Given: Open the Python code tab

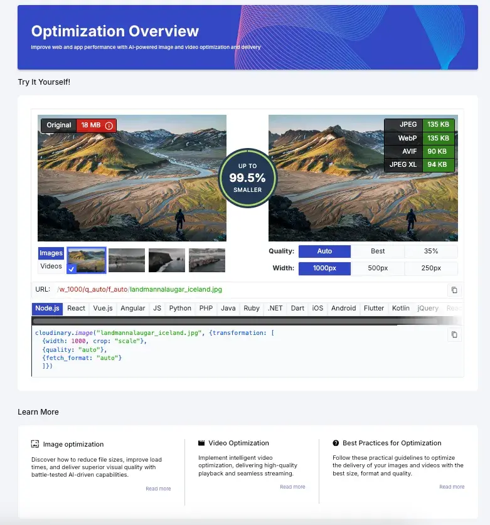Looking at the screenshot, I should pyautogui.click(x=180, y=308).
